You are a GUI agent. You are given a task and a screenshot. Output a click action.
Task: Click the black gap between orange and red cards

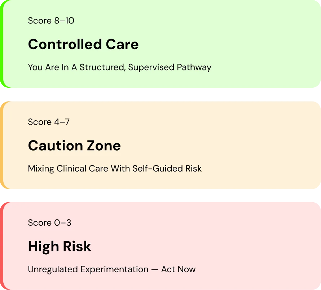(160, 196)
